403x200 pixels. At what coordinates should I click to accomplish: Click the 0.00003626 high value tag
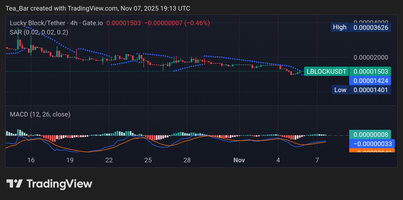coord(370,27)
